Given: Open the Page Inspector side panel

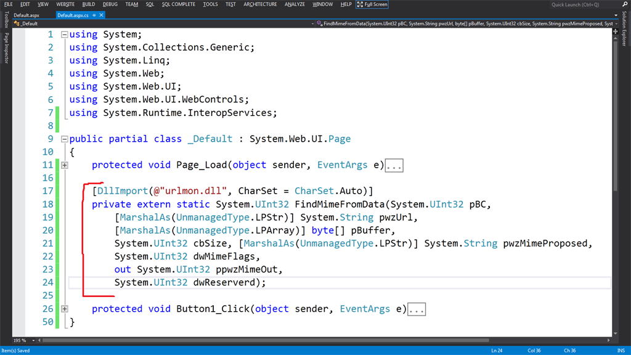Looking at the screenshot, I should point(6,48).
